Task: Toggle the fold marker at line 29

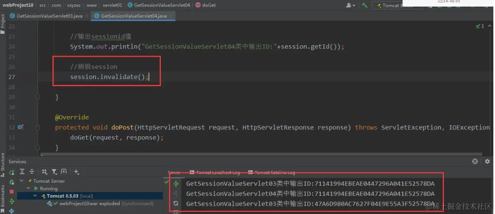Action: (x=38, y=97)
